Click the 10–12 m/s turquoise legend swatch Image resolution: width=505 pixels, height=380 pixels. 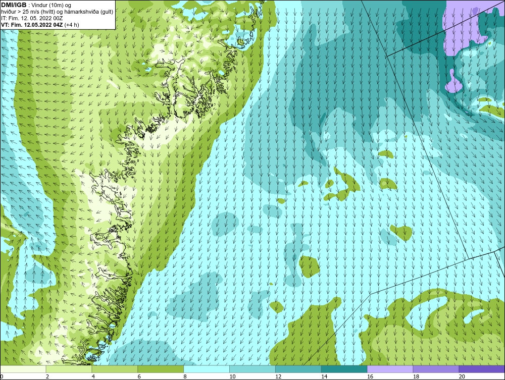252,369
